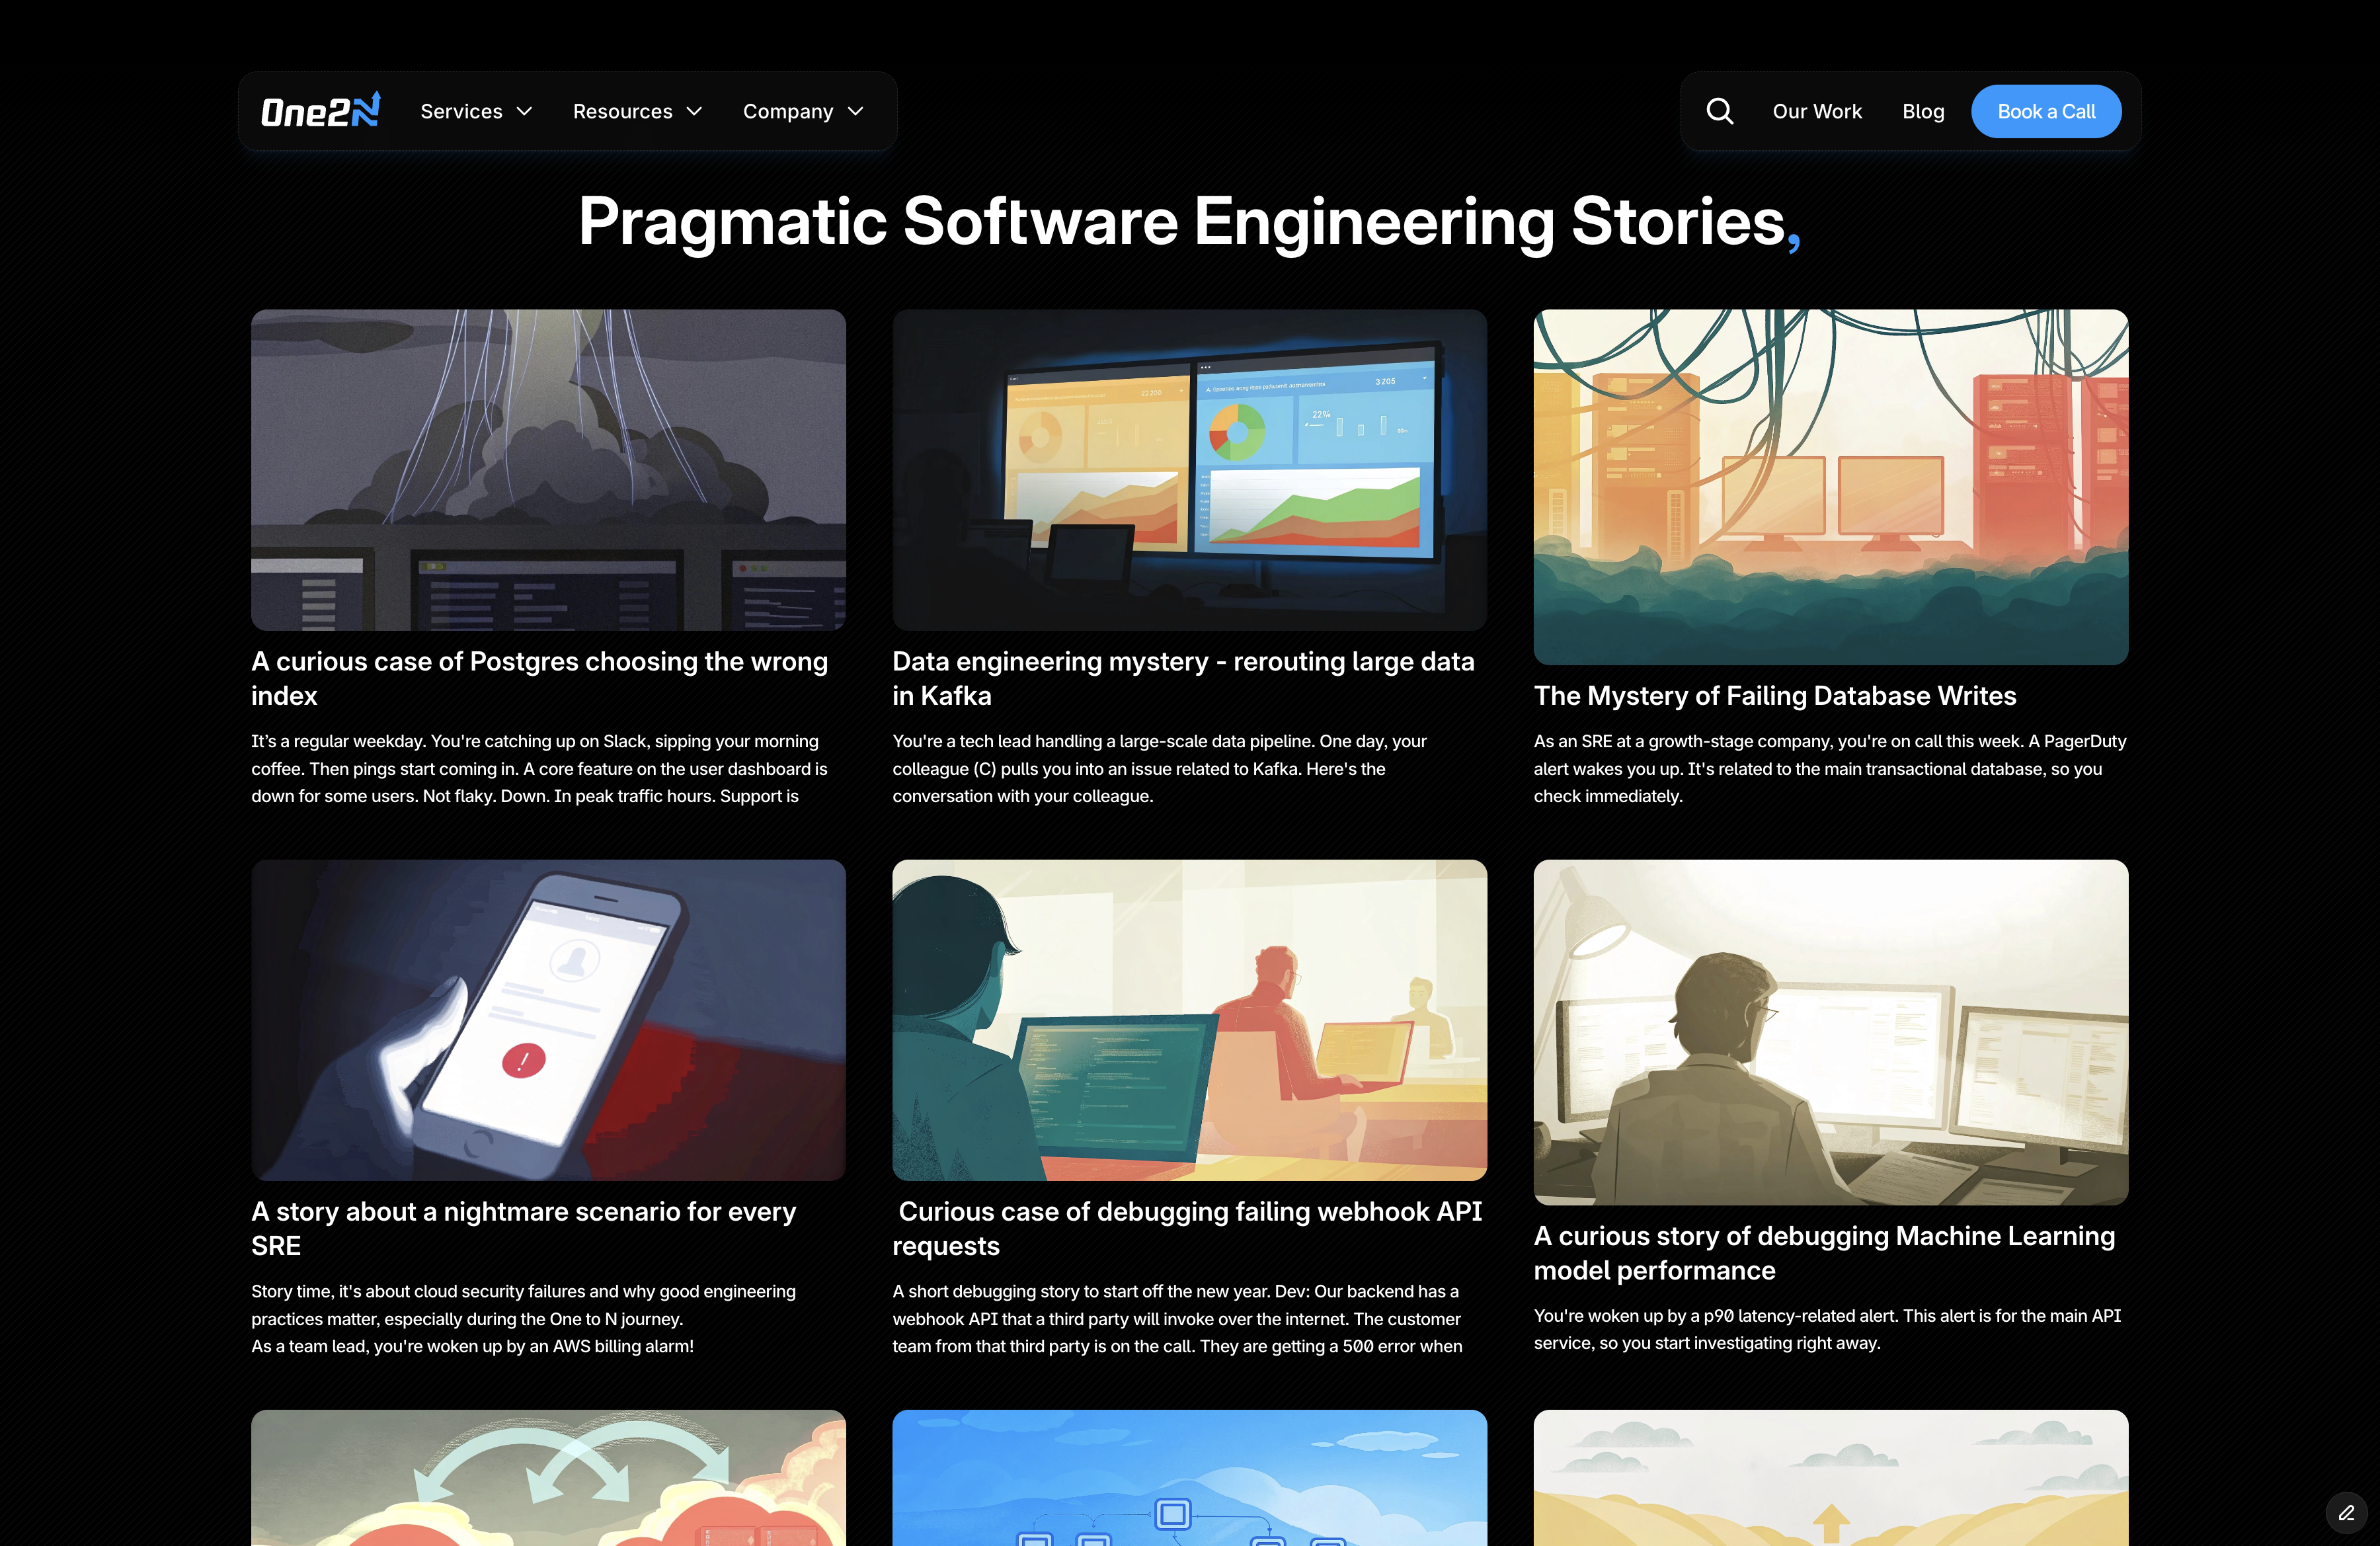Click the blue flowchart diagram thumbnail

coord(1189,1478)
